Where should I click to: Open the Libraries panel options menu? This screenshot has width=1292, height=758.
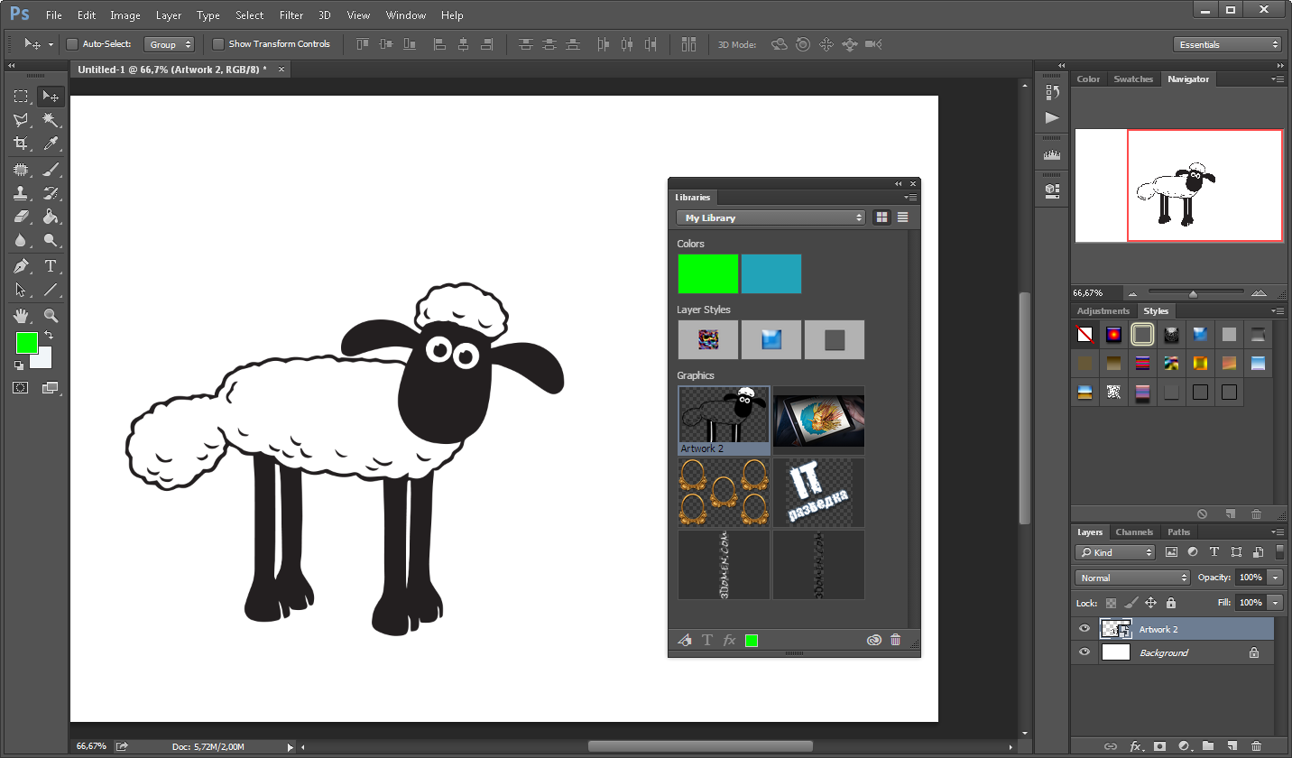pyautogui.click(x=911, y=197)
